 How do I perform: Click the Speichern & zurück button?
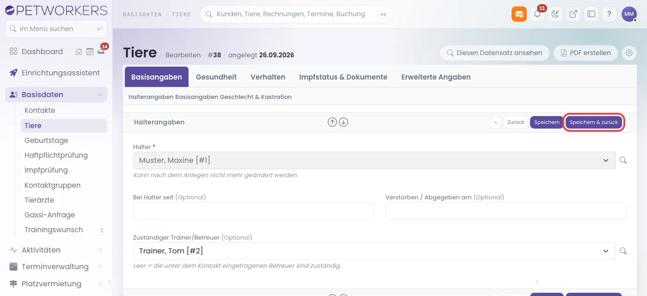(594, 123)
